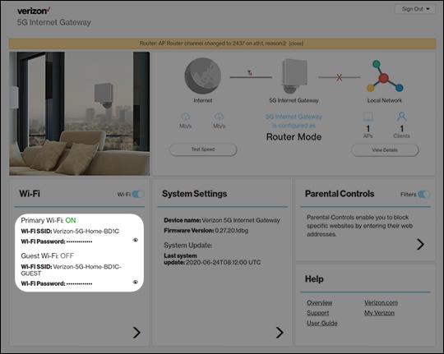Image resolution: width=444 pixels, height=354 pixels.
Task: Click the living room gateway photo
Action: click(80, 113)
